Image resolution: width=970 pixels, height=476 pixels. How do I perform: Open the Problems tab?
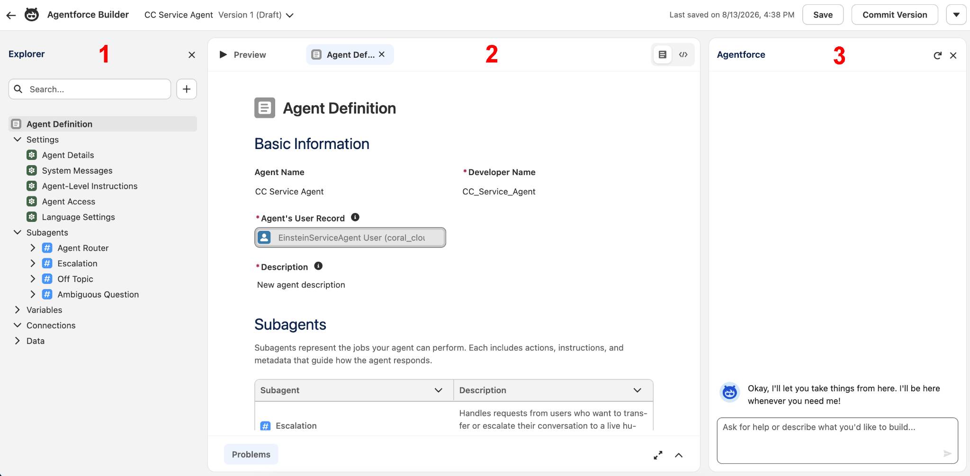coord(251,454)
